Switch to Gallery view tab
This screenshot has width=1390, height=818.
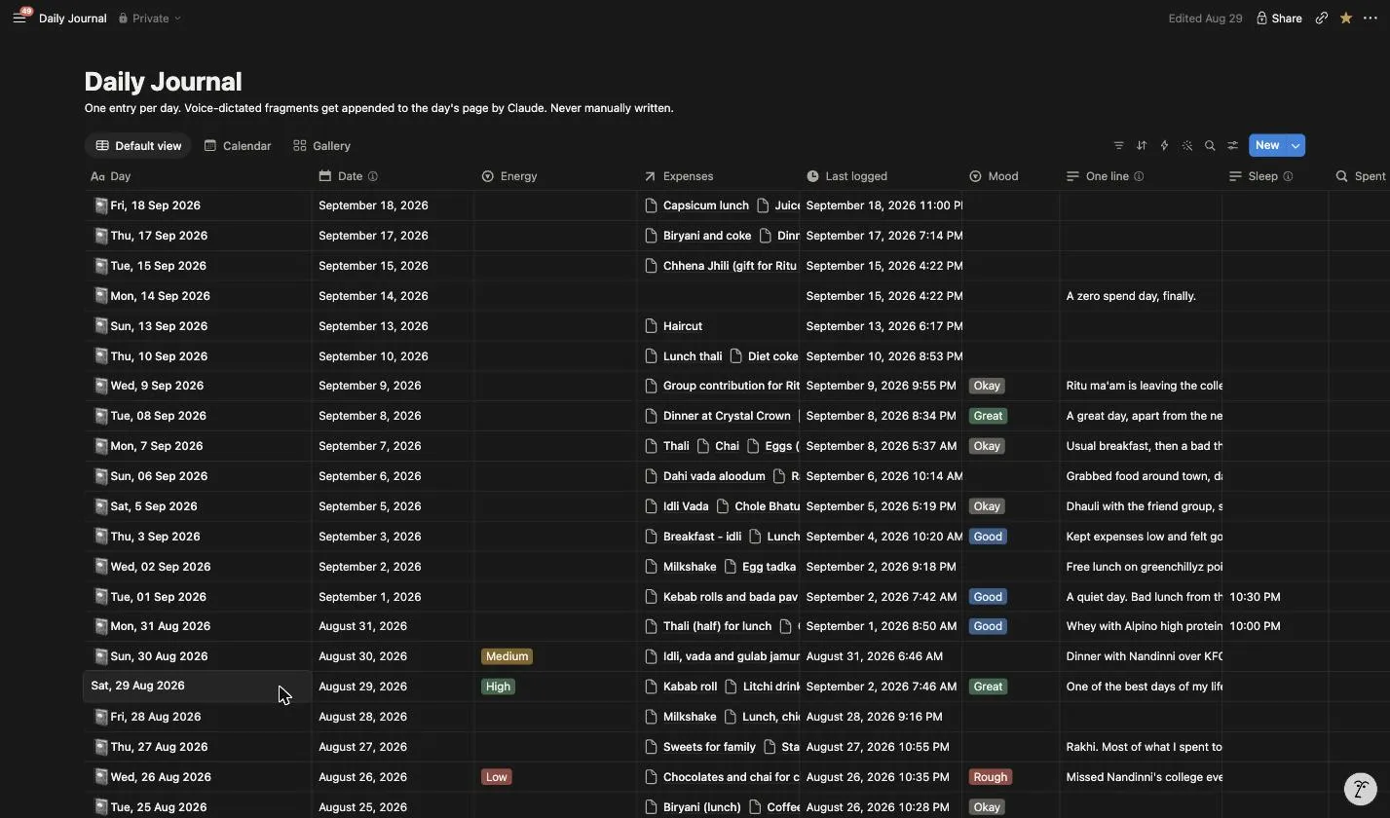click(321, 145)
